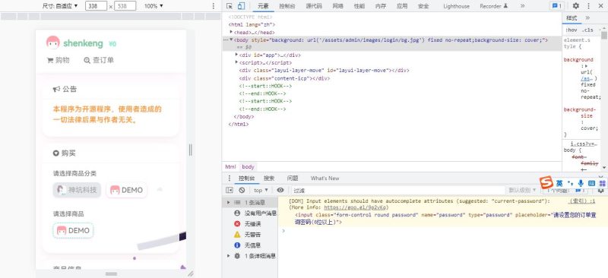Toggle the :hov element state button
This screenshot has height=278, width=608.
coord(572,30)
